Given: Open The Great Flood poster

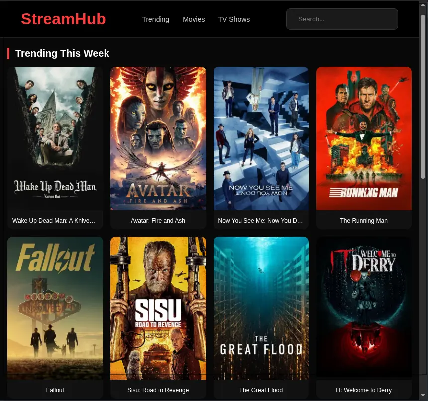Looking at the screenshot, I should 261,308.
